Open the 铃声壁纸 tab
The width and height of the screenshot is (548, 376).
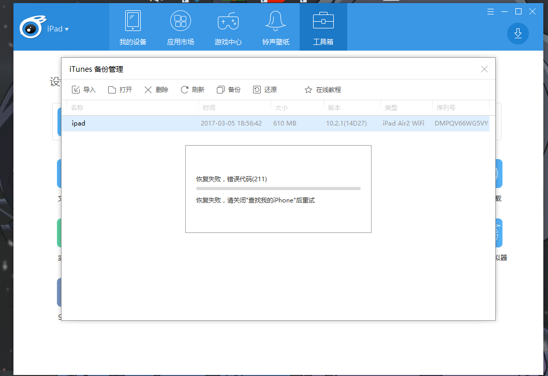[x=276, y=27]
